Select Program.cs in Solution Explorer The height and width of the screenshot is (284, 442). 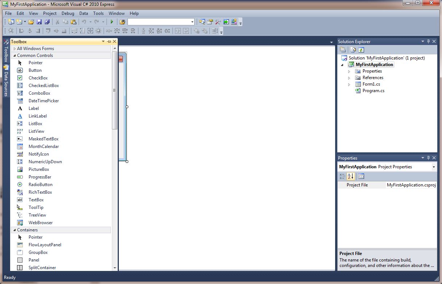click(x=373, y=91)
